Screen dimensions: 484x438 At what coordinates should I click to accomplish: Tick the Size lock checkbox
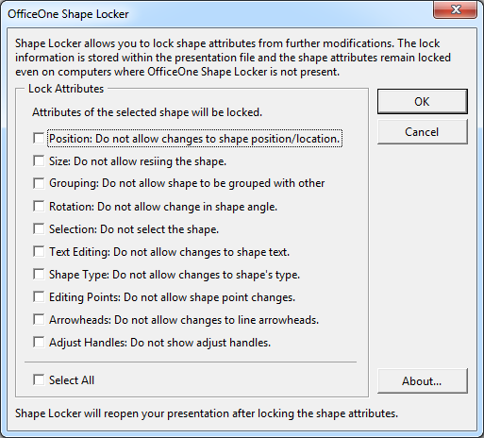click(x=39, y=160)
